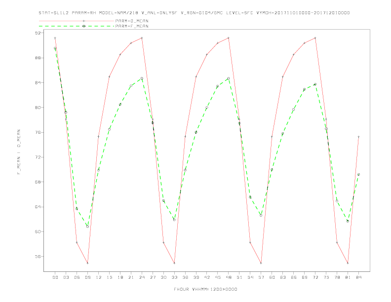The height and width of the screenshot is (302, 391).
Task: Click the 33 forecast hour x-axis label
Action: [175, 277]
